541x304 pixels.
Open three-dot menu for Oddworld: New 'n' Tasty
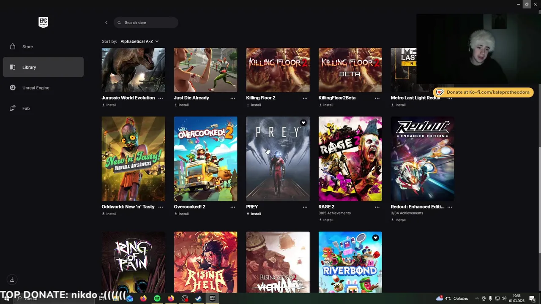click(x=160, y=207)
